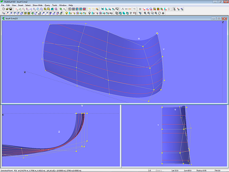Click the Zoom In magnifier icon
Image resolution: width=229 pixels, height=172 pixels.
[x=149, y=13]
